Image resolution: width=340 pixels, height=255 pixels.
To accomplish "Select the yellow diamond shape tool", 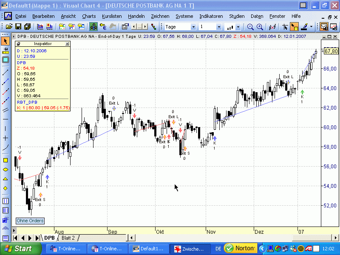I will click(x=6, y=188).
